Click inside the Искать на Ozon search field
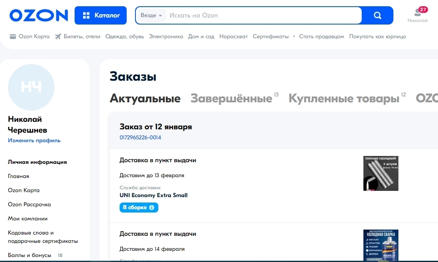Screen dimensions: 438x262 pos(250,15)
